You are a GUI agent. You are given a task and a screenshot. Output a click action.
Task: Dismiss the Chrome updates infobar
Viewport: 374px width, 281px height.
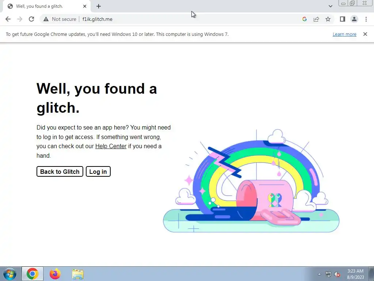click(x=365, y=34)
